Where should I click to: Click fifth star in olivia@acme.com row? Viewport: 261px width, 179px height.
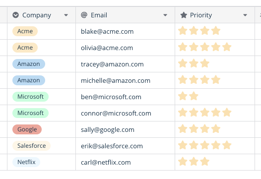point(227,47)
